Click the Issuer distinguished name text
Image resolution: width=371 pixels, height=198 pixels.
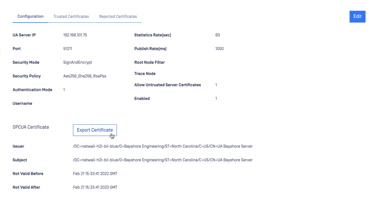pos(163,146)
